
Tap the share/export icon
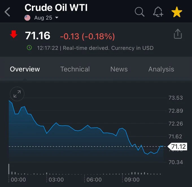(178, 34)
